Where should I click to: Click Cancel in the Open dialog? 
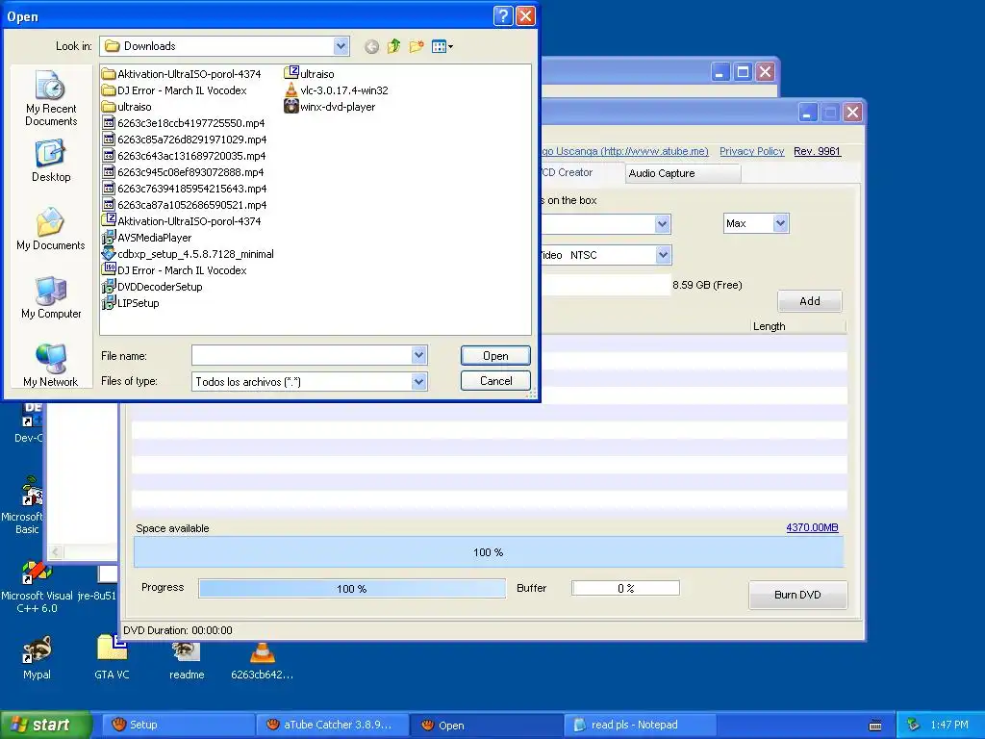(495, 381)
